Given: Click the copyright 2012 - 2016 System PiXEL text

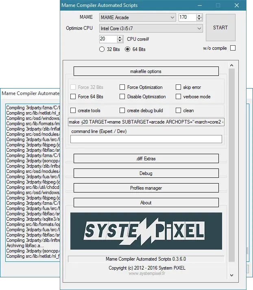Looking at the screenshot, I should pyautogui.click(x=147, y=268).
